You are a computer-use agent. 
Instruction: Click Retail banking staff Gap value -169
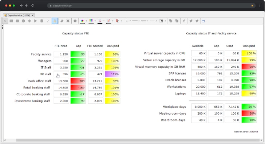point(78,87)
